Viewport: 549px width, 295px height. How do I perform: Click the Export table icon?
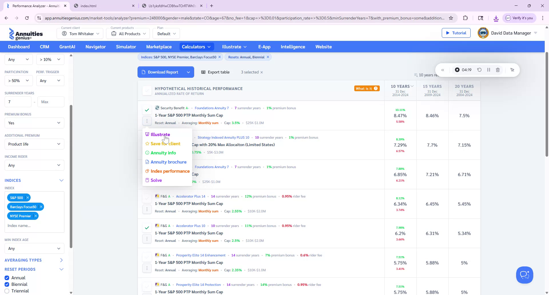(203, 72)
